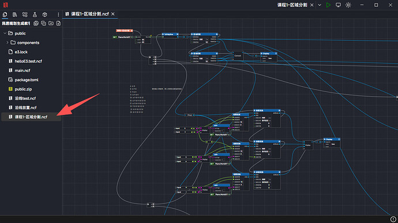Viewport: 398px width, 223px height.
Task: Click the app logo in top-left corner
Action: [6, 5]
